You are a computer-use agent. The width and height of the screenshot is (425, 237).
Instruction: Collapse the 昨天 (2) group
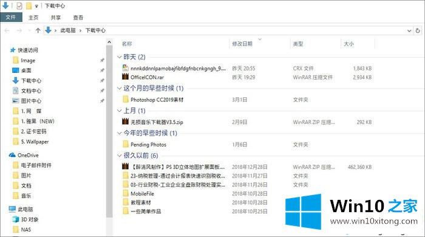[x=119, y=57]
